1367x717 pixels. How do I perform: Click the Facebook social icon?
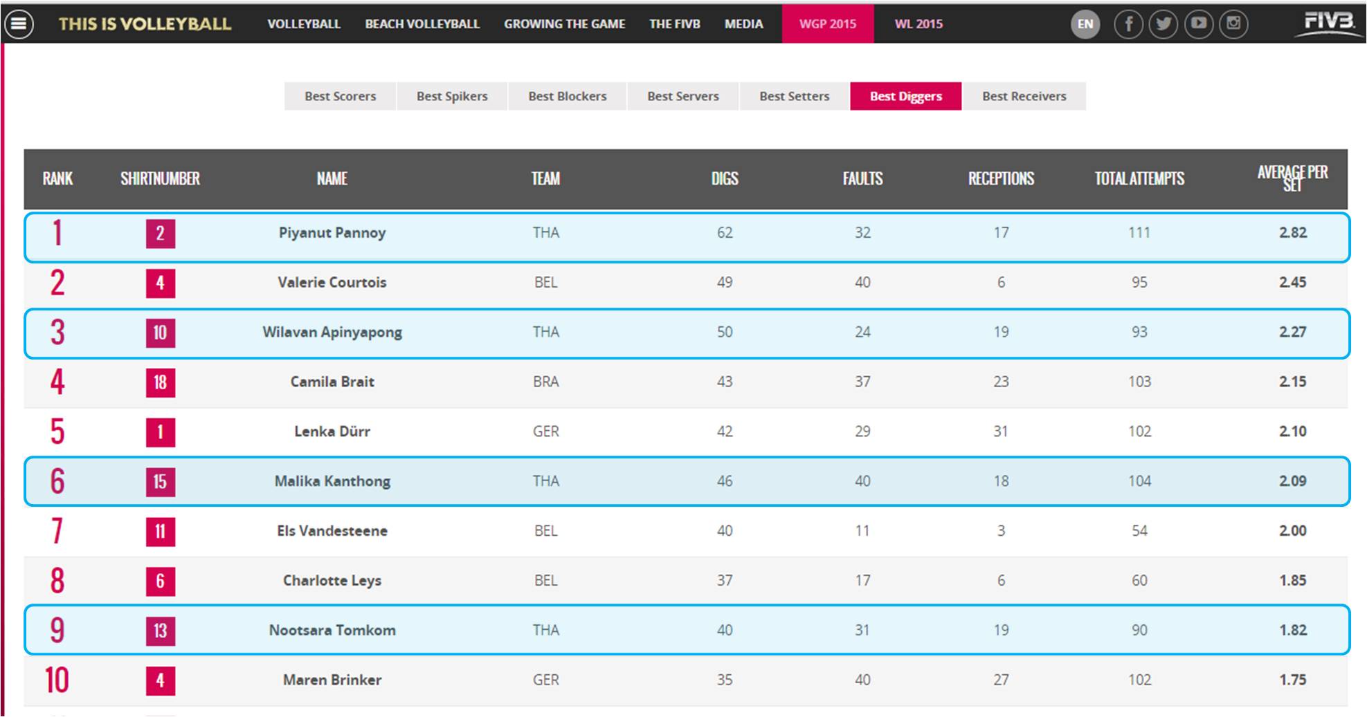tap(1128, 24)
